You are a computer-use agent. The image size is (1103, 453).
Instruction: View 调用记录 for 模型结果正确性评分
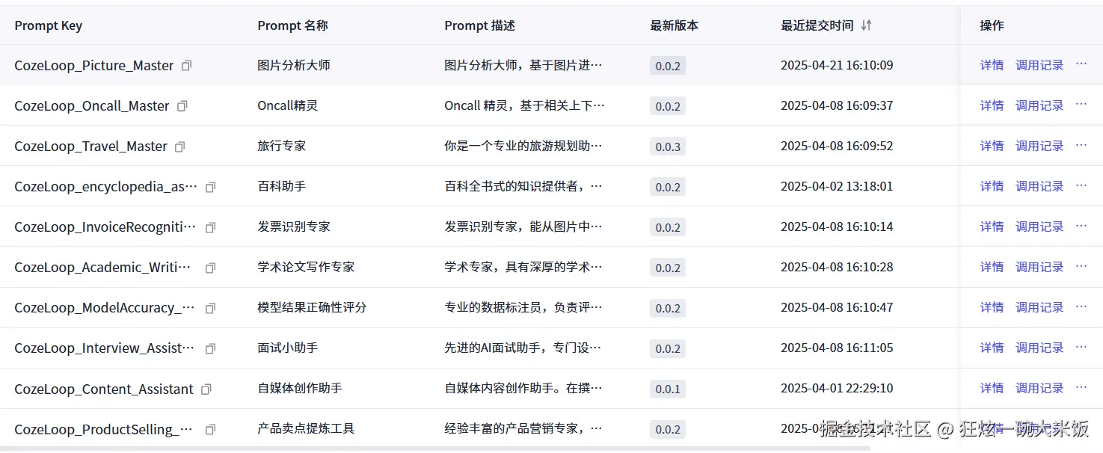(1039, 307)
